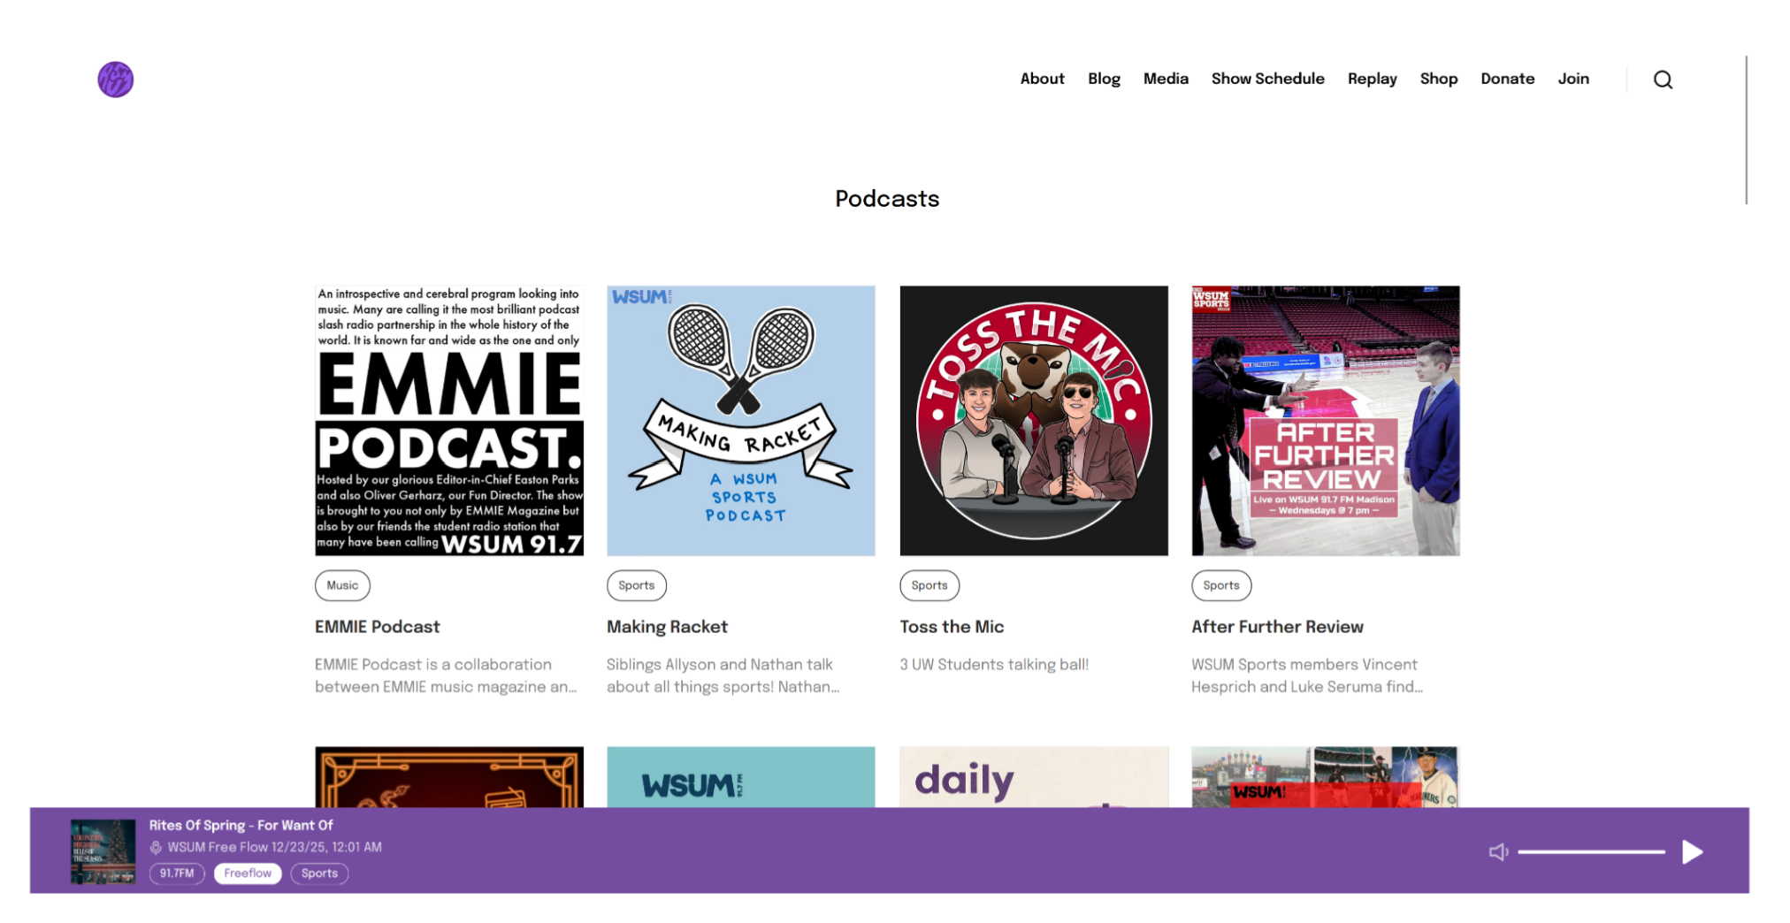Viewport: 1790px width, 923px height.
Task: Open the 'daily' podcast cover thumbnail
Action: [x=1034, y=777]
